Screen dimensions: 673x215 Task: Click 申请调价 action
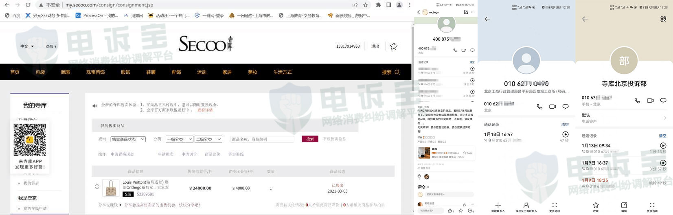[x=189, y=154]
